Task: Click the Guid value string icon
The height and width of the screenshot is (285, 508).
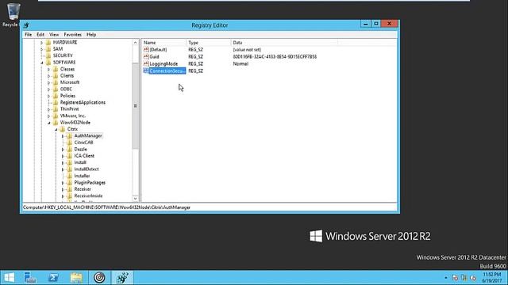Action: (x=146, y=56)
